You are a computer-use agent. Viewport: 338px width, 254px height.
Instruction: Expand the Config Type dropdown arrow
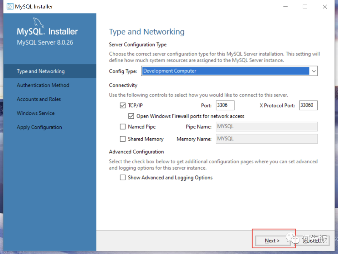pos(314,71)
